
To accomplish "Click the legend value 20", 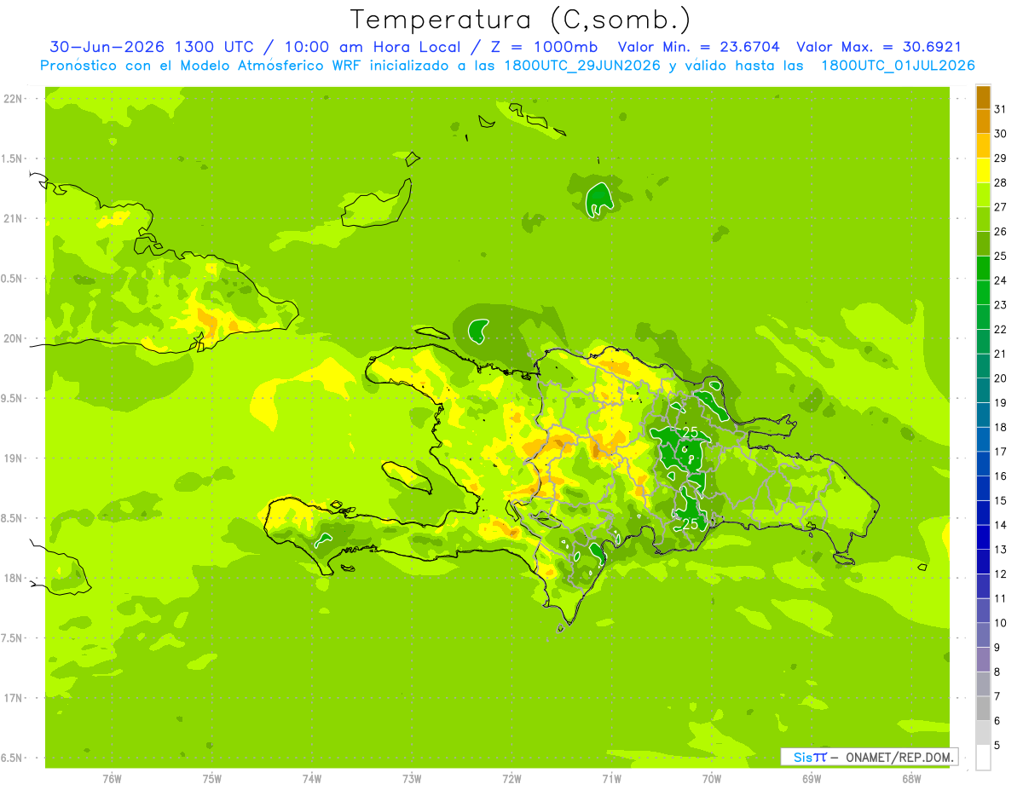I will click(1001, 378).
